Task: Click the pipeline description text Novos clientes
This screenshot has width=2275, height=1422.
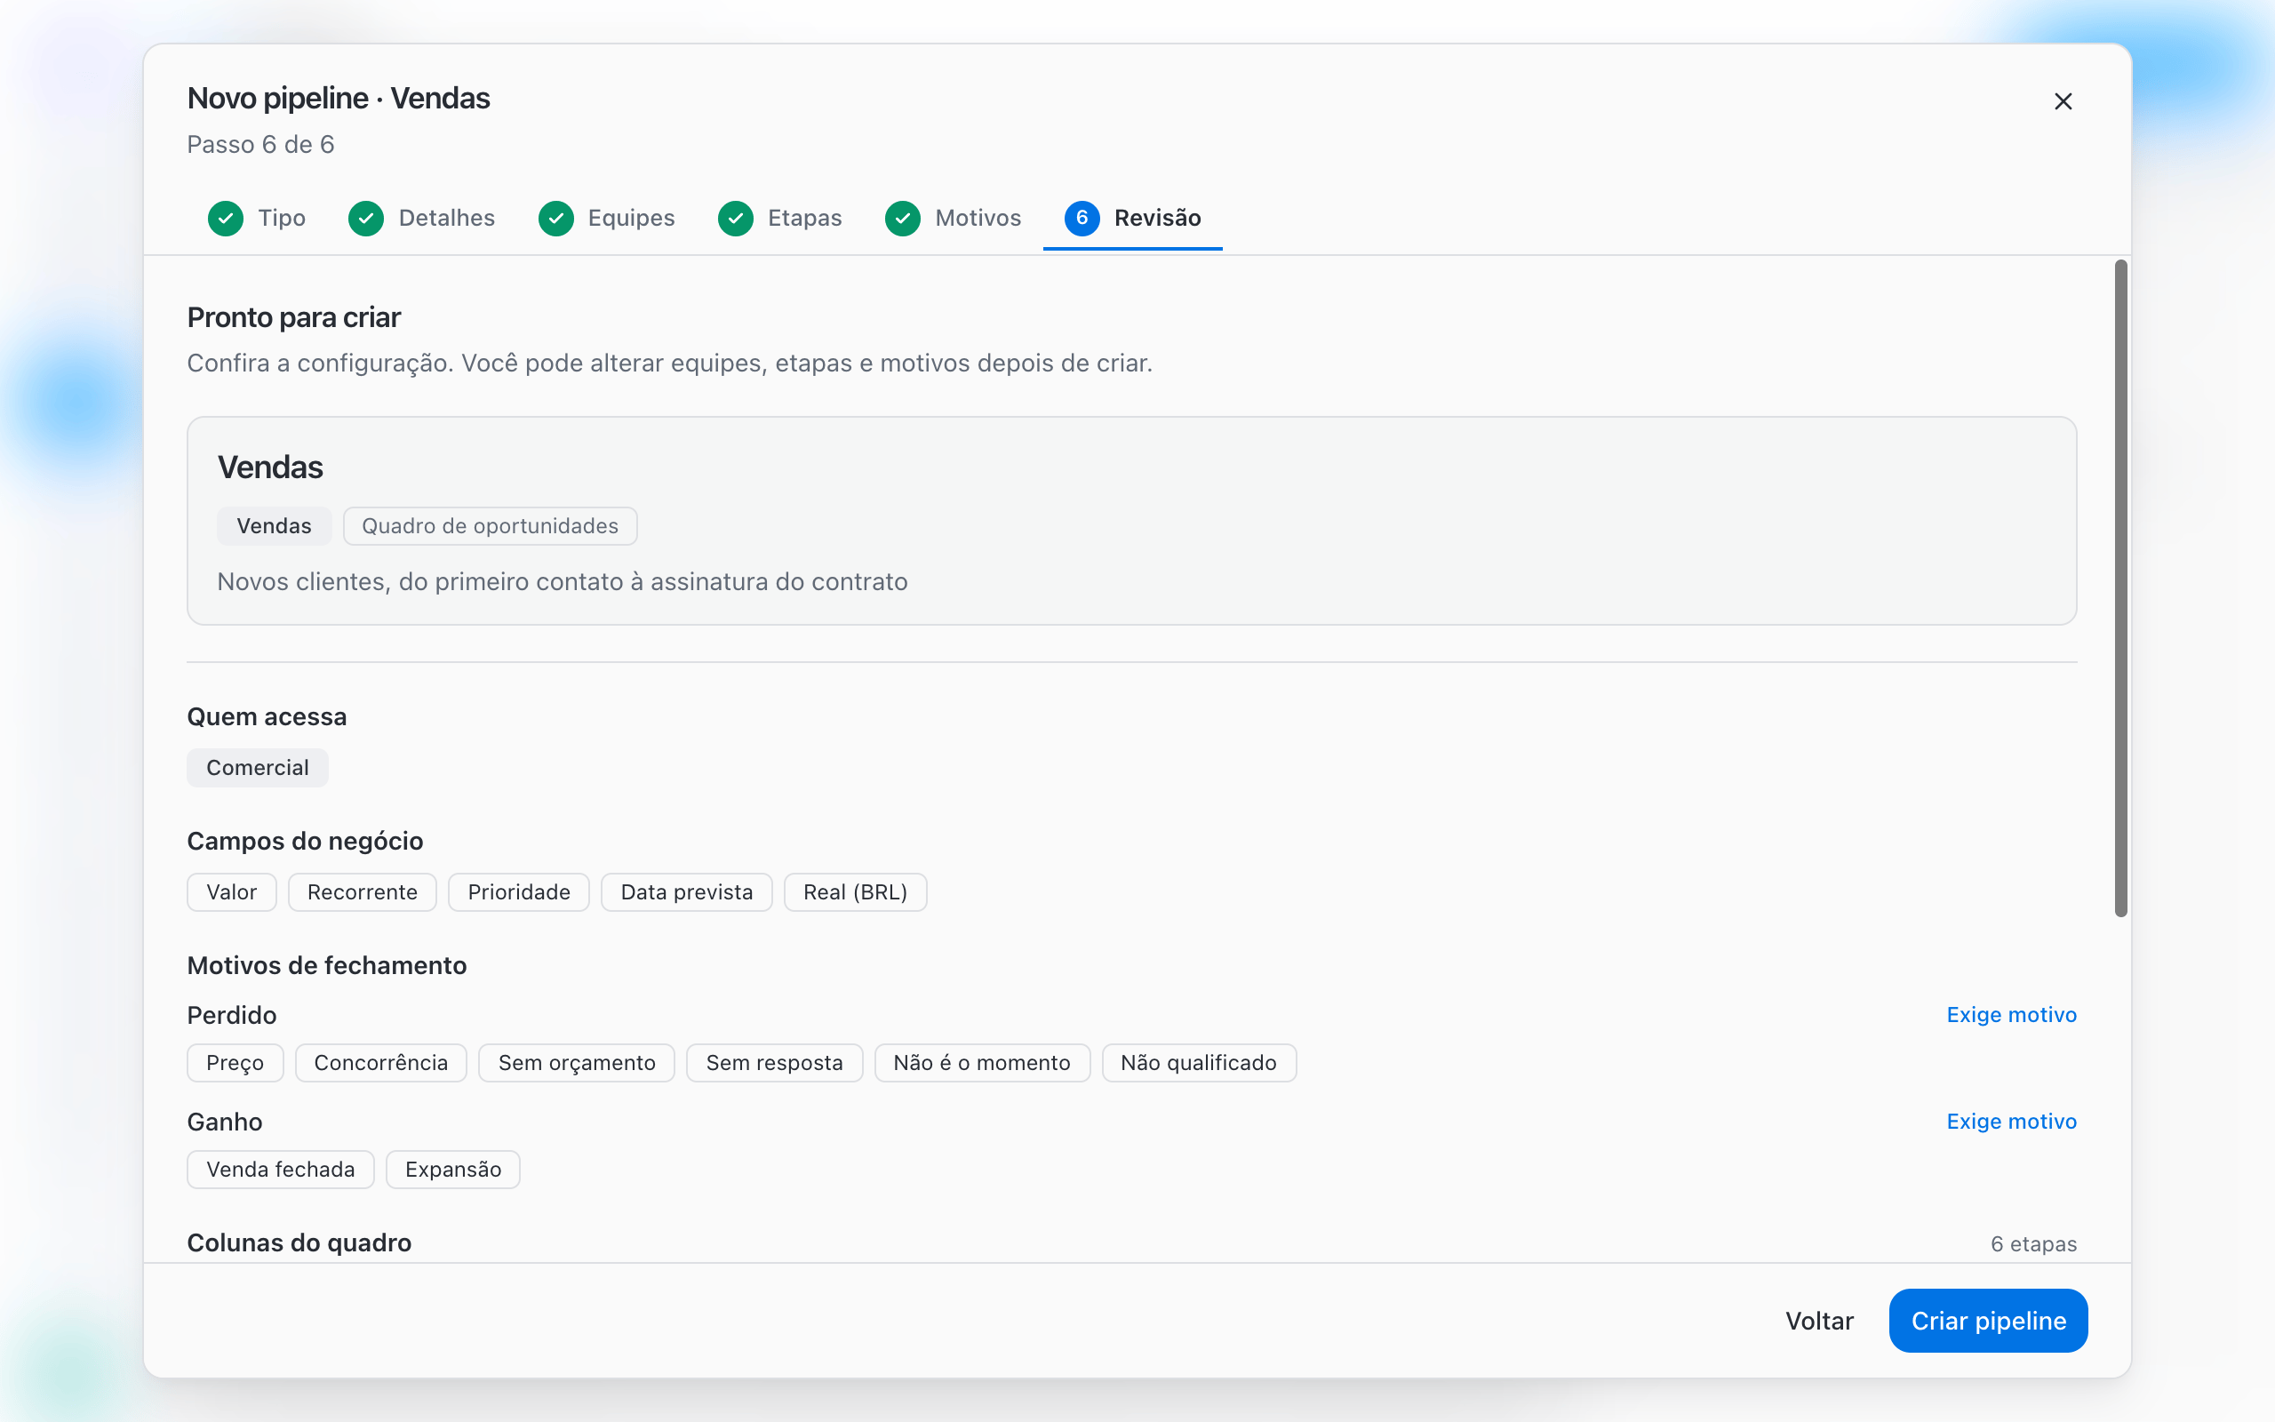Action: (563, 581)
